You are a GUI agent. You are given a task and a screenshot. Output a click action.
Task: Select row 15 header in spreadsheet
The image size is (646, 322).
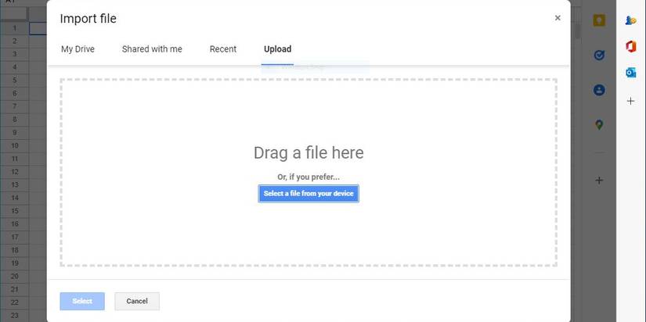pos(14,211)
